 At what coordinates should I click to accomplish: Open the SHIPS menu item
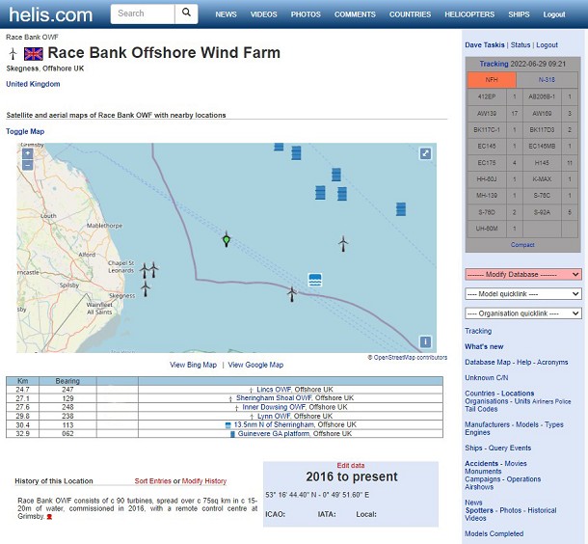(x=519, y=14)
